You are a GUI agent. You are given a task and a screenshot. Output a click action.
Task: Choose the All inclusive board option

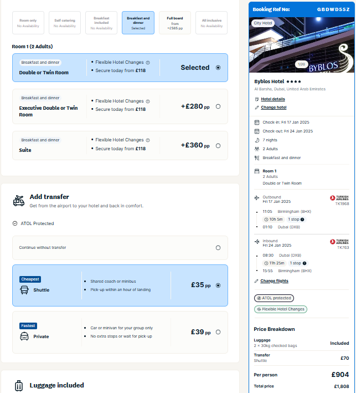[211, 23]
